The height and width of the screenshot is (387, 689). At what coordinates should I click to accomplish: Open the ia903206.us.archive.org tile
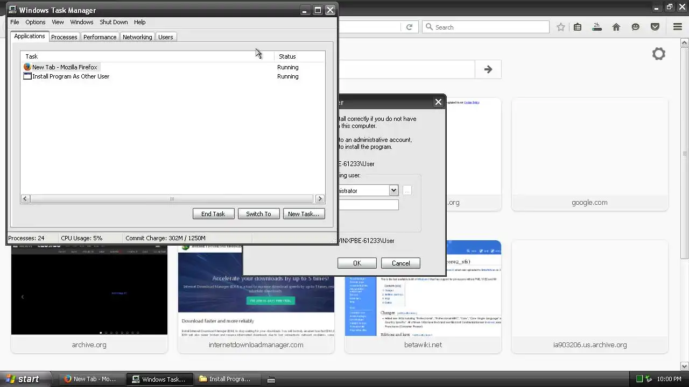[589, 297]
